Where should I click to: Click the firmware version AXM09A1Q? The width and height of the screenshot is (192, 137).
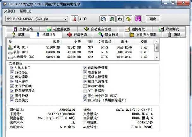coord(67,110)
